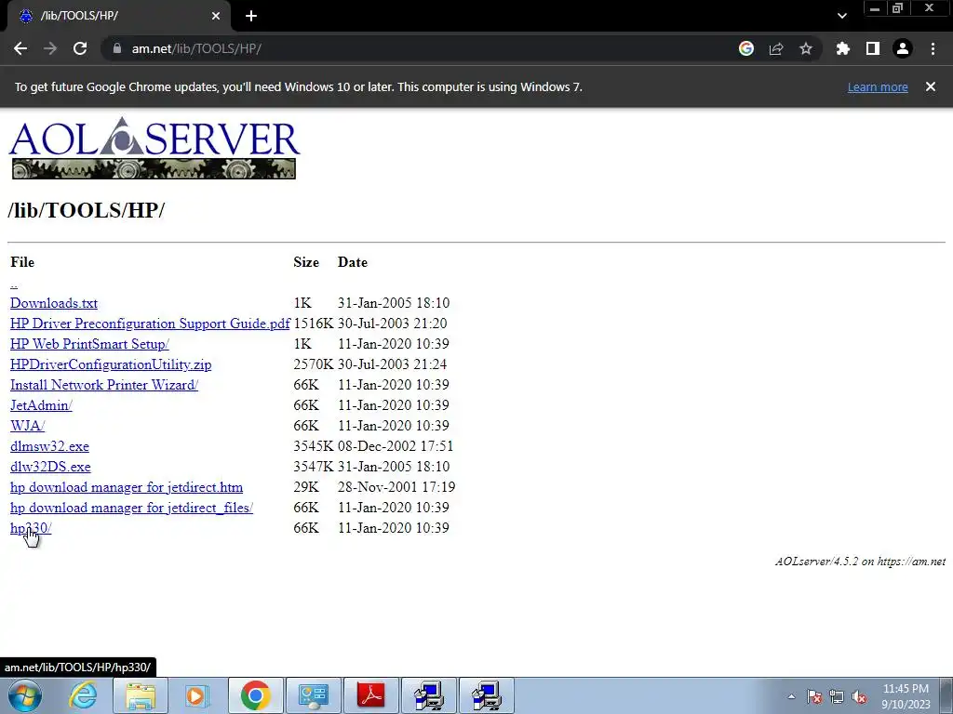Reload the page with the refresh icon
This screenshot has height=714, width=953.
[x=80, y=48]
